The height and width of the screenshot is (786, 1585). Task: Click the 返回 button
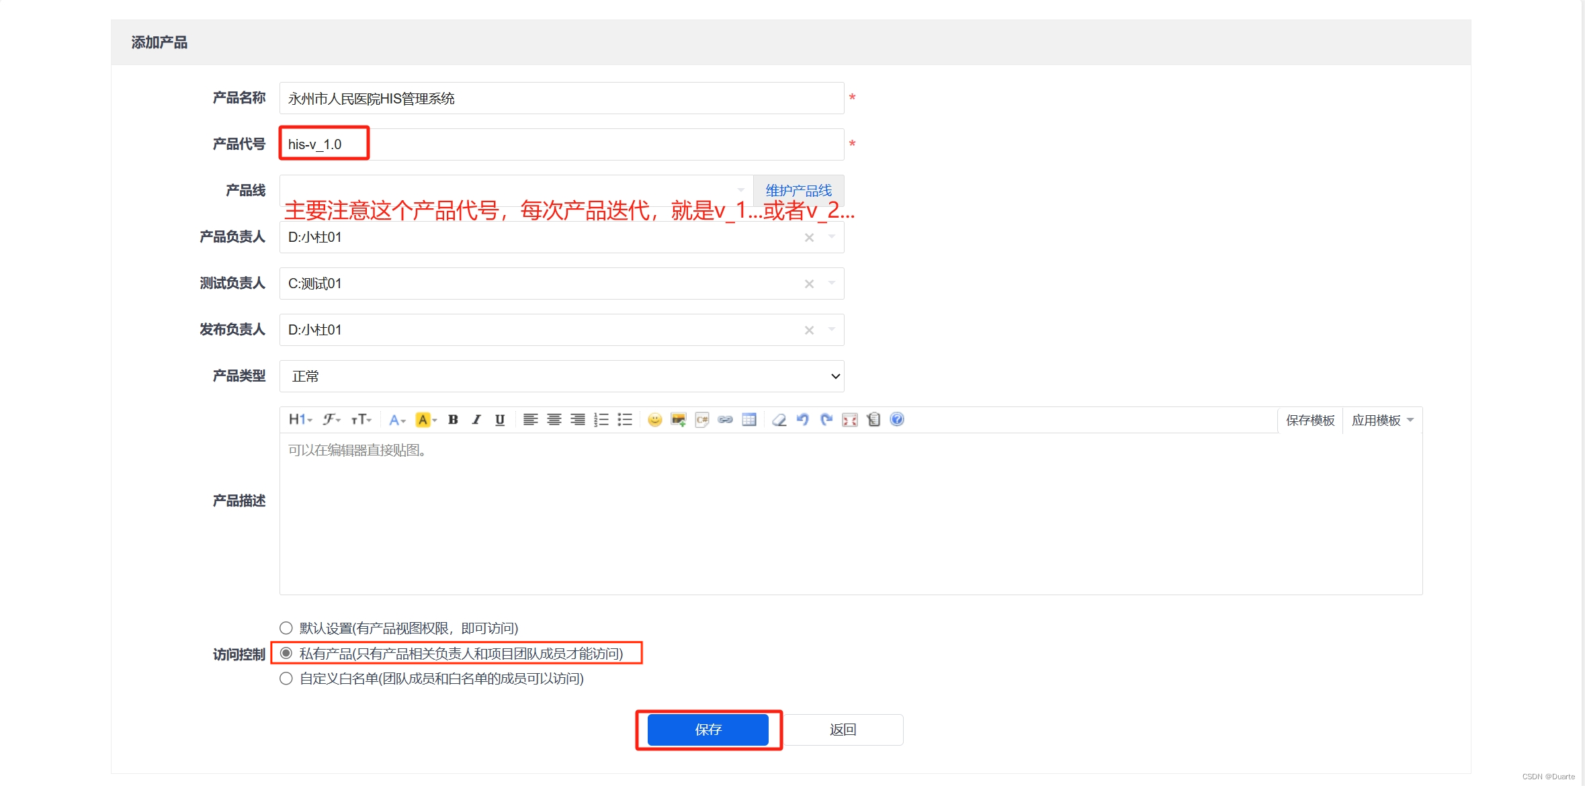click(x=843, y=730)
